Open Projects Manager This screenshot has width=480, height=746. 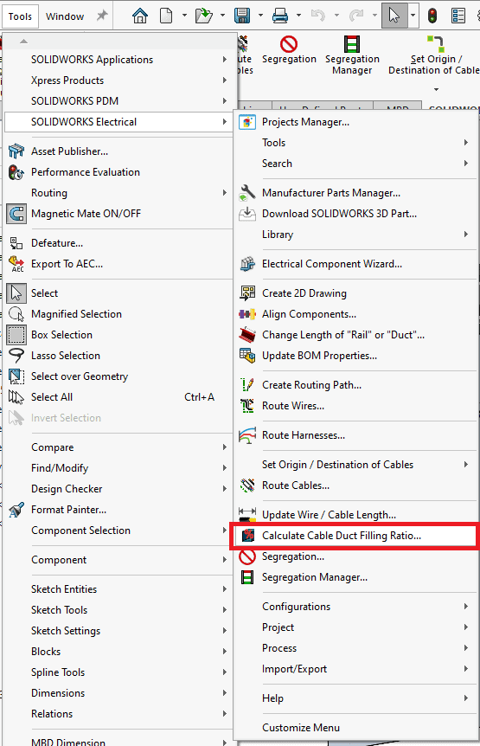[x=356, y=122]
